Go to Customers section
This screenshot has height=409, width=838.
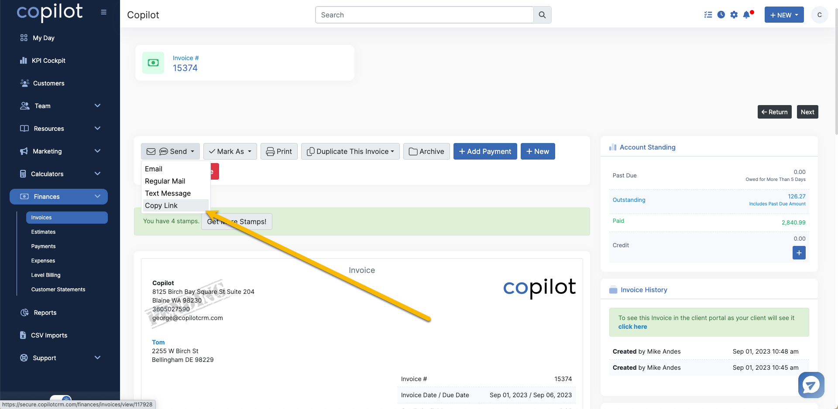[x=48, y=83]
